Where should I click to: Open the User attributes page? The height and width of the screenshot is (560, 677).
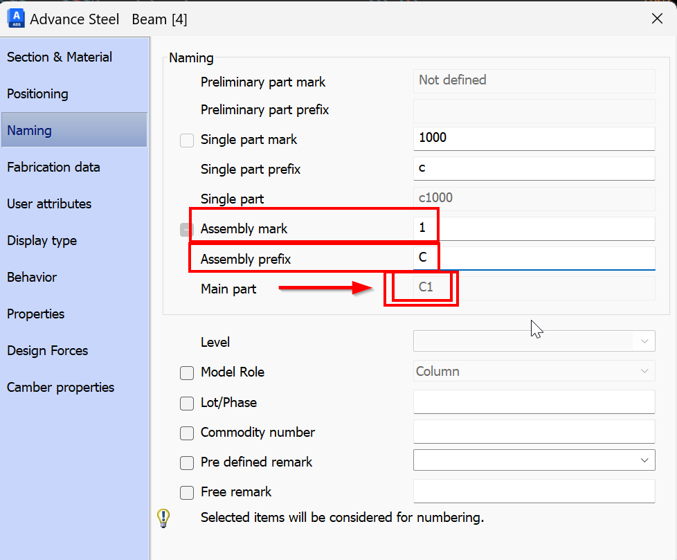pyautogui.click(x=49, y=204)
